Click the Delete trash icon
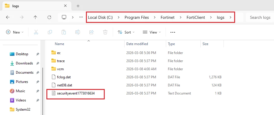This screenshot has height=115, width=274. tap(105, 32)
